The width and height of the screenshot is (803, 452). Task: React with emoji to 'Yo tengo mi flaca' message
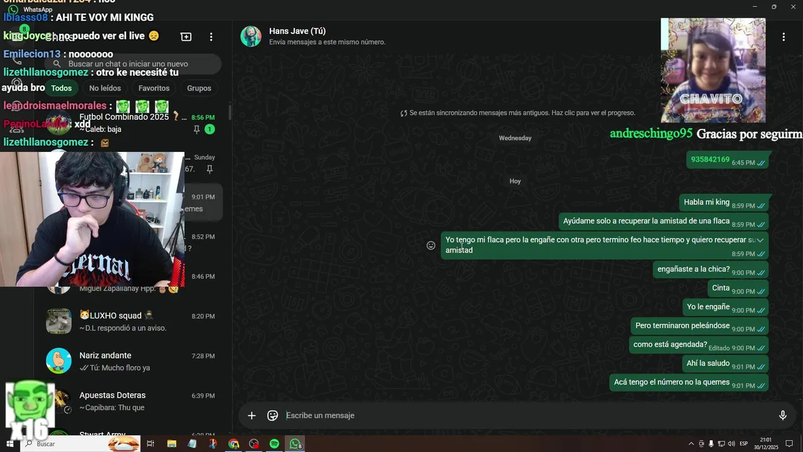431,245
